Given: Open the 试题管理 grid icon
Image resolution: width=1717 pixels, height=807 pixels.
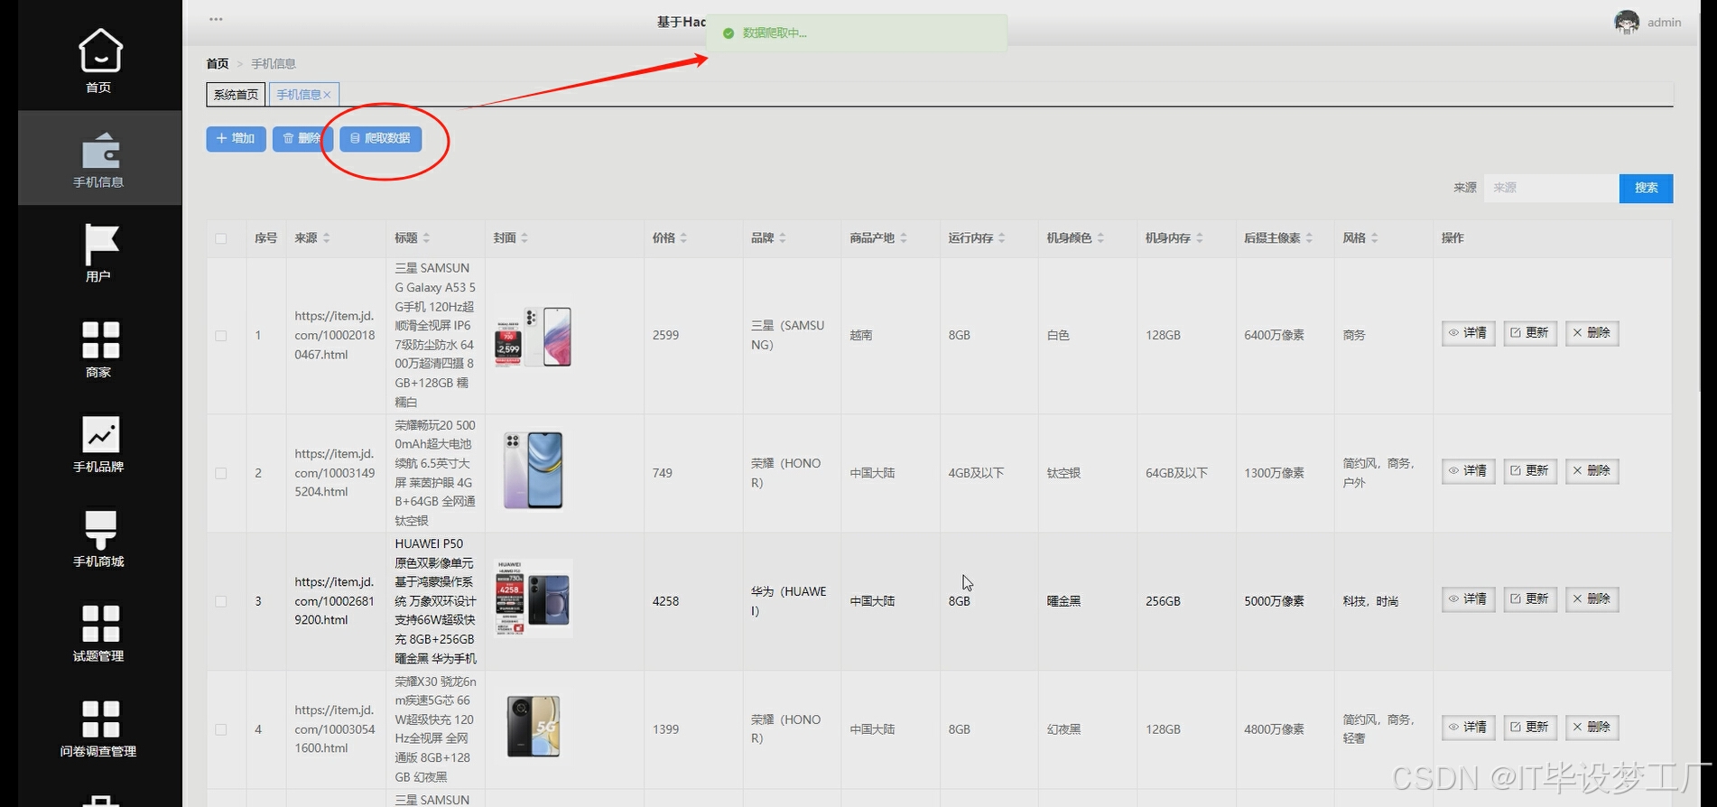Looking at the screenshot, I should pos(100,624).
